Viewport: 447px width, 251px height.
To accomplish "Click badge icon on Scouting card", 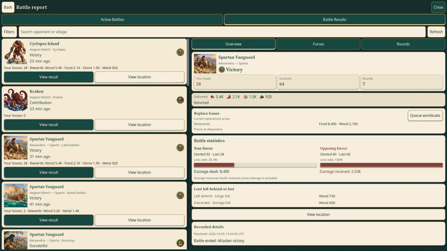I will [x=180, y=243].
